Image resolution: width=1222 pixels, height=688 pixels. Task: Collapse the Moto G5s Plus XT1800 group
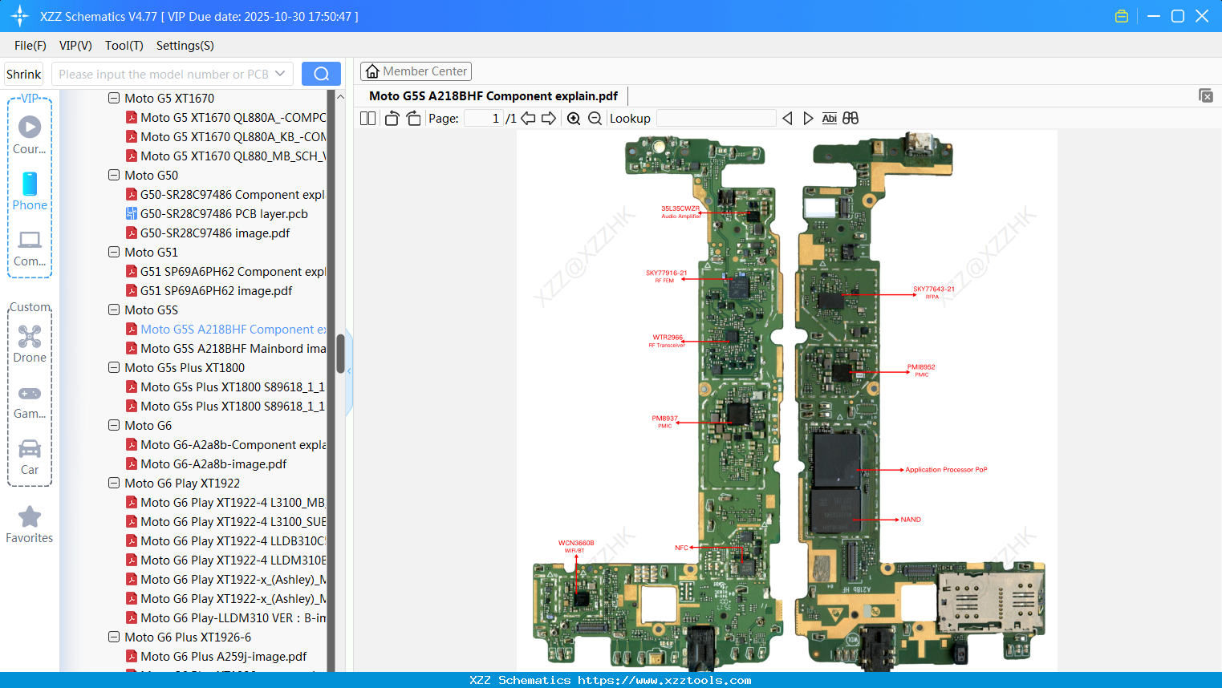pyautogui.click(x=113, y=367)
